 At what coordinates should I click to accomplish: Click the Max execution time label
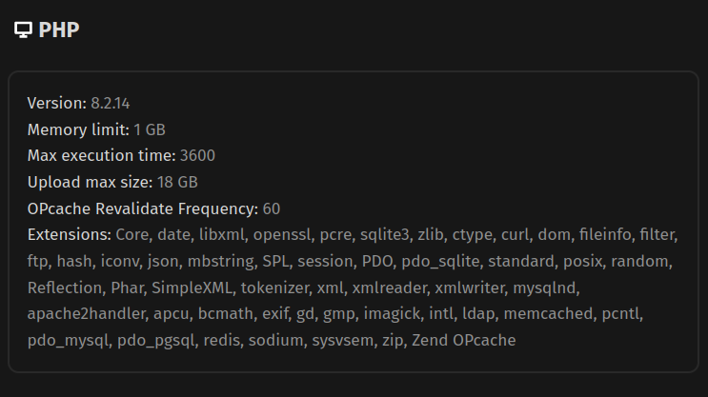102,155
